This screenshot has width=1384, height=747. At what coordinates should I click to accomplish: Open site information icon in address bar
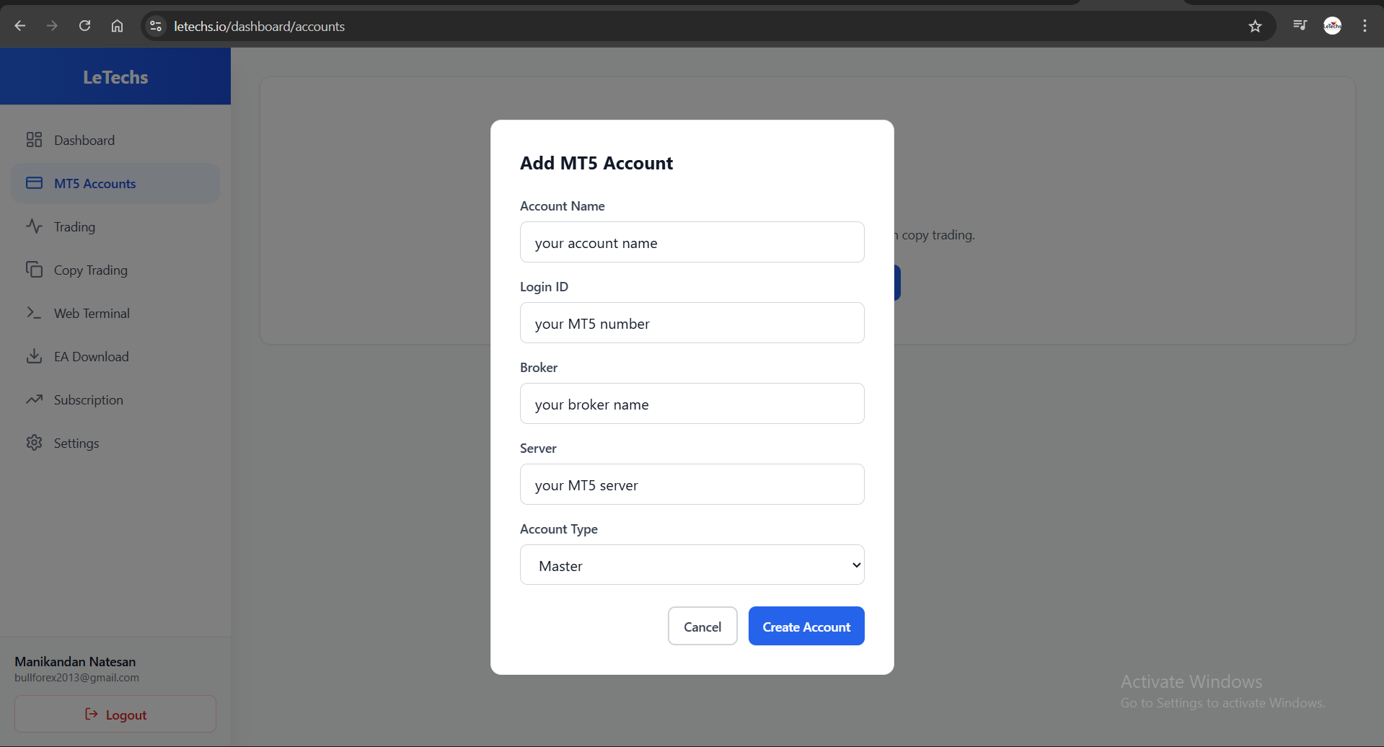(x=155, y=26)
